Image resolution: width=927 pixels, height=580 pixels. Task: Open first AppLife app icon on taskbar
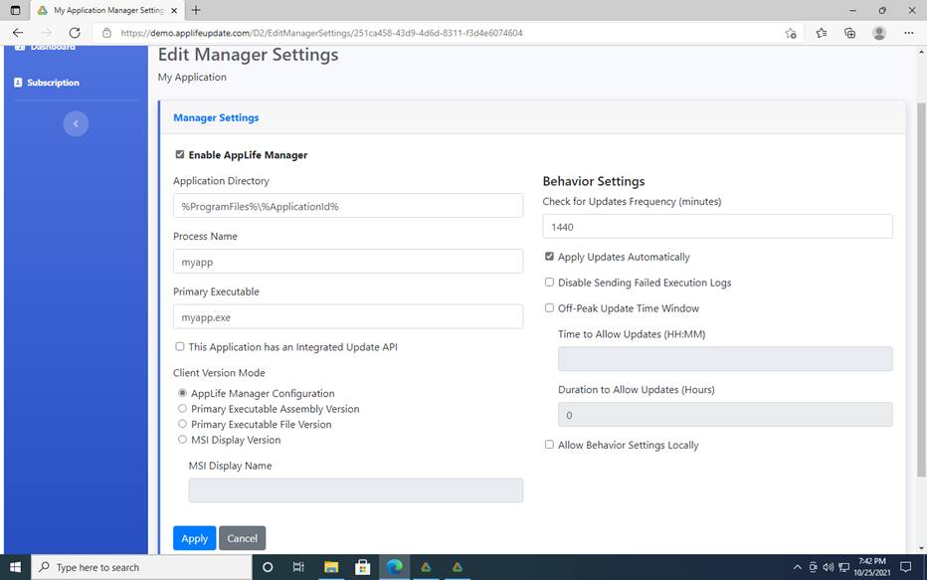tap(426, 567)
